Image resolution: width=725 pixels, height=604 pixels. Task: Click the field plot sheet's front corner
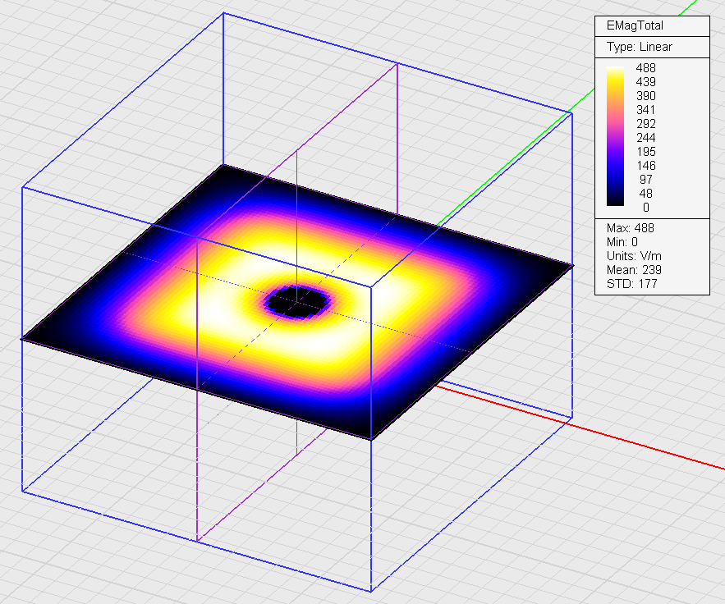371,439
